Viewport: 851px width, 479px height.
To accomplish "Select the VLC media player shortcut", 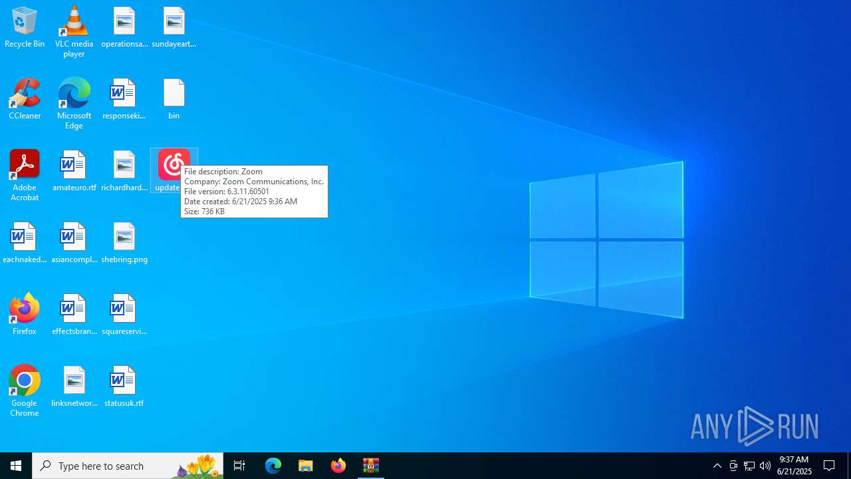I will [74, 32].
